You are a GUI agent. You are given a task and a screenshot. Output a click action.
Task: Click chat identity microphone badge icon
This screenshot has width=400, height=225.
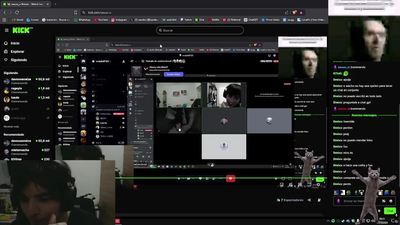pos(338,201)
